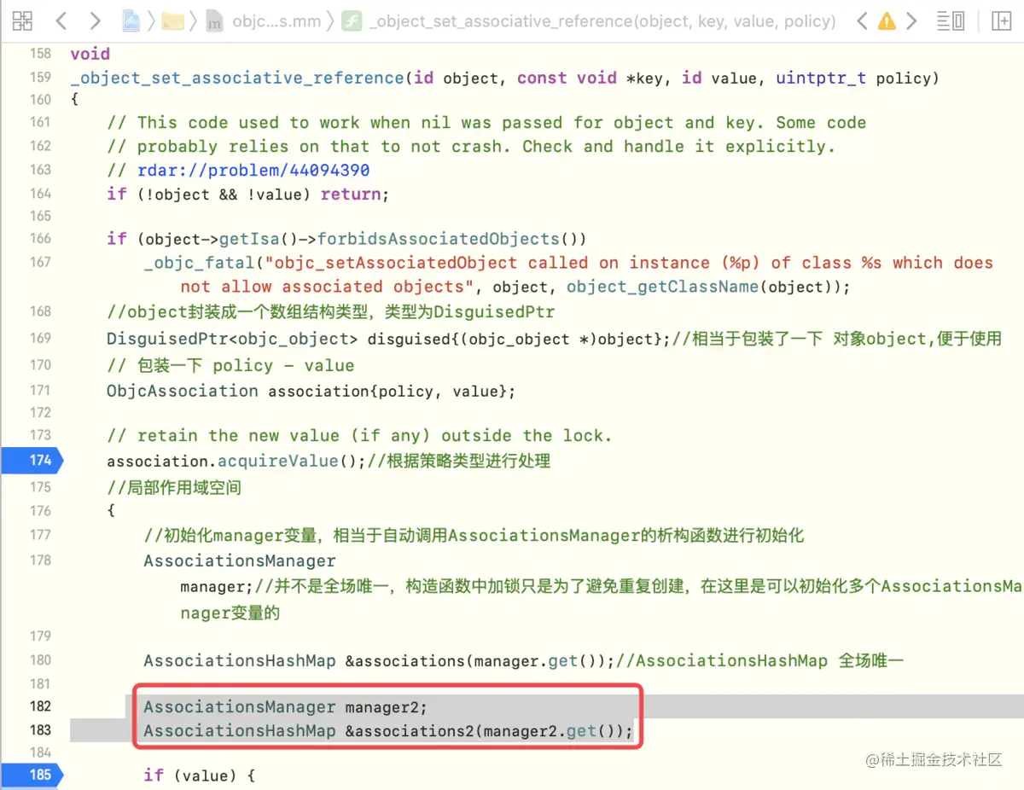Click the '// 包装一下 policy - value' comment

pos(230,365)
